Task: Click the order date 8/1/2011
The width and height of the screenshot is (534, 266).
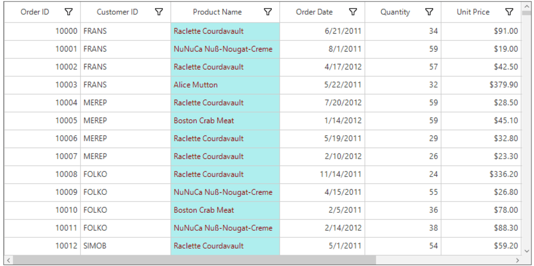Action: (322, 49)
